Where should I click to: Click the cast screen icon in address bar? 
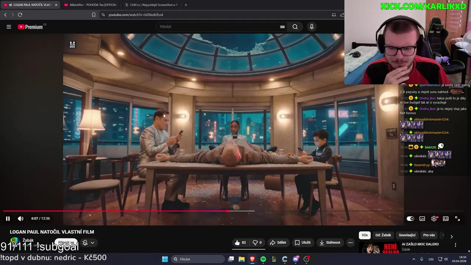tap(334, 15)
